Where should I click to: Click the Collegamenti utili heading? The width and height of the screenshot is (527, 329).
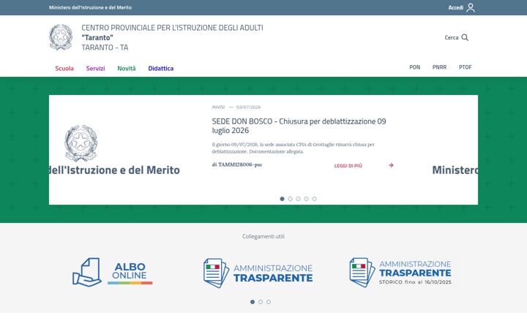[263, 236]
